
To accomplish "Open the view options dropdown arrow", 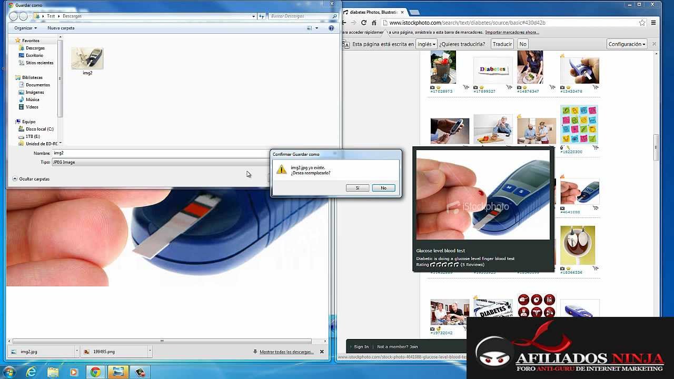I will [317, 28].
